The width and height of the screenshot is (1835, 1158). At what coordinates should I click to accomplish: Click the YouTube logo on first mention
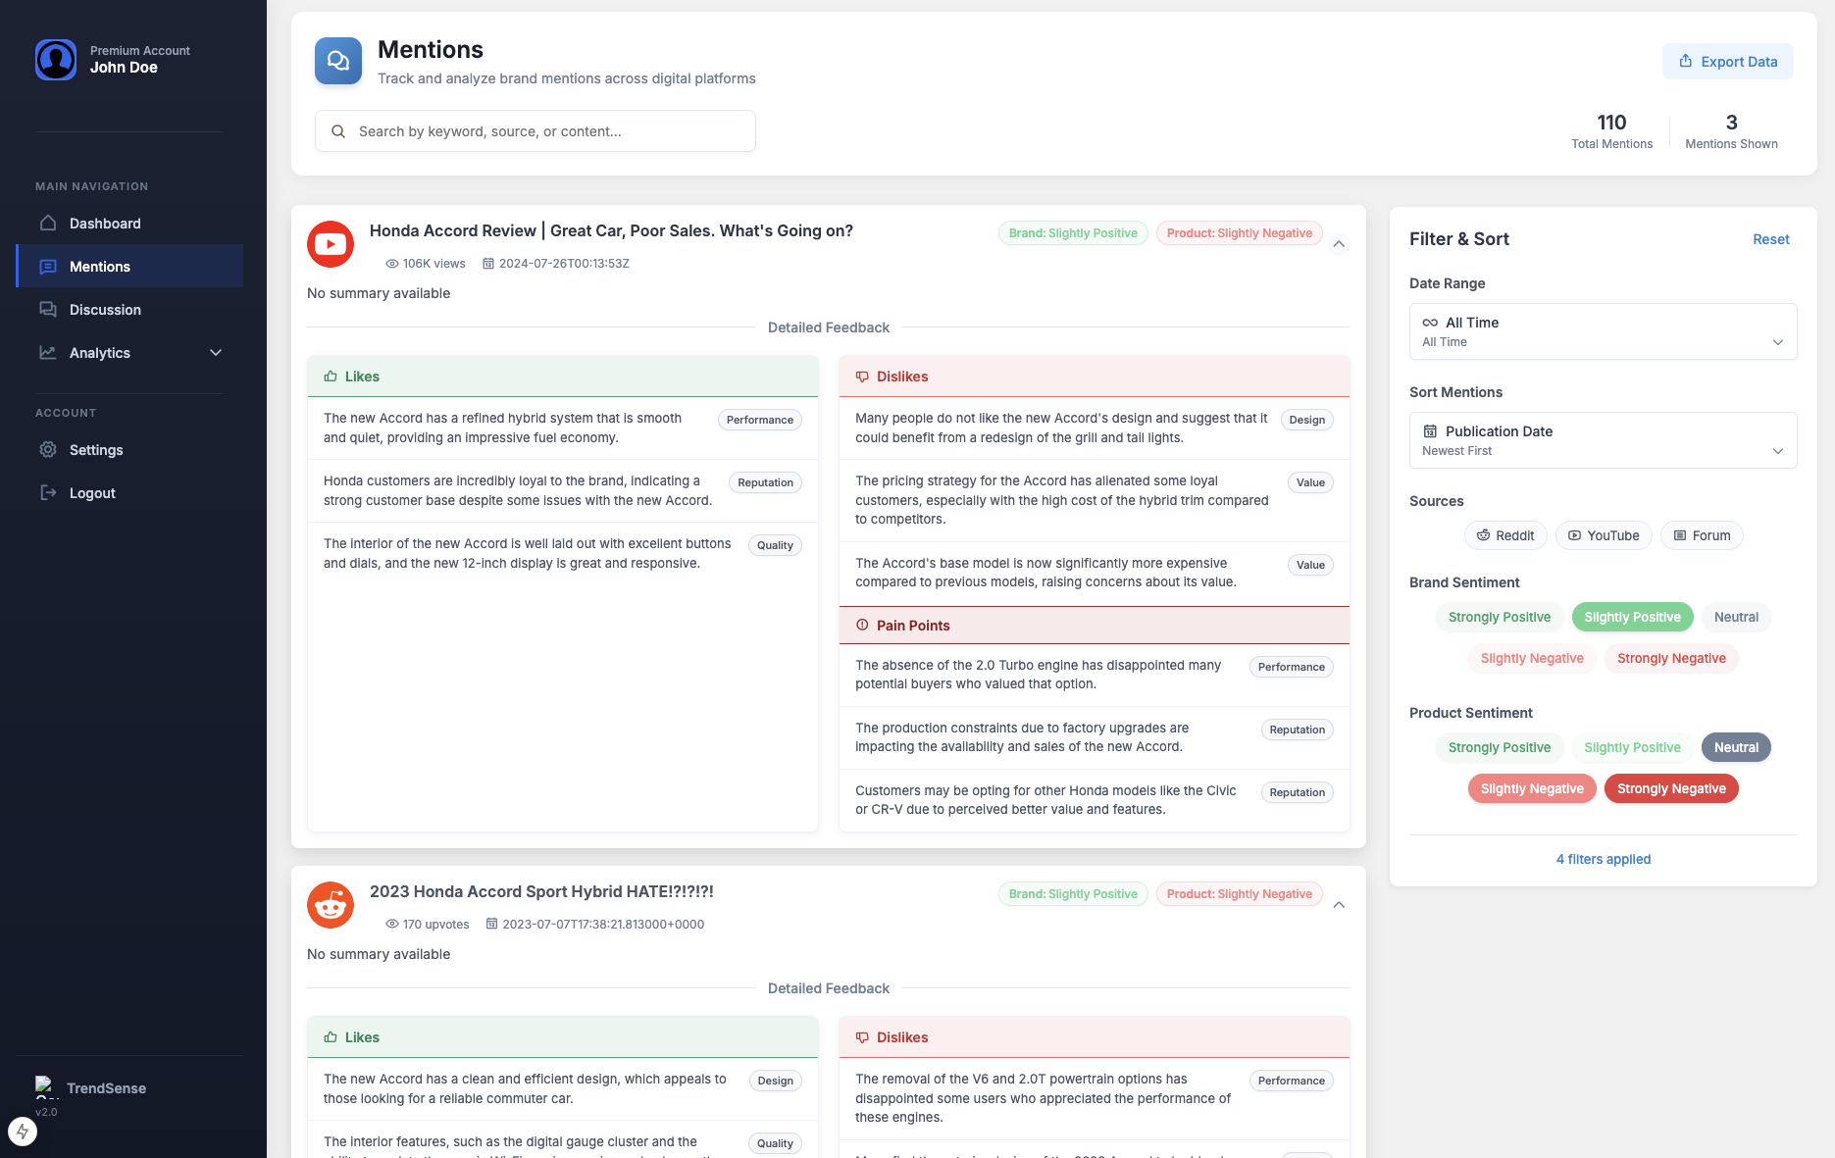[331, 244]
